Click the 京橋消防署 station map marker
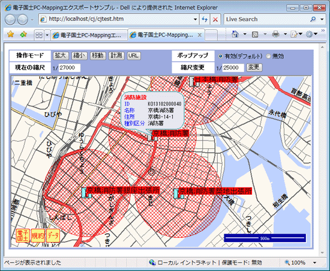The height and width of the screenshot is (271, 330). click(x=152, y=137)
